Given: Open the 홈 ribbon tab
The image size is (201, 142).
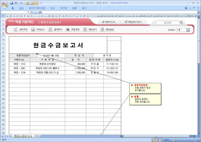Looking at the screenshot, I should tap(13, 8).
